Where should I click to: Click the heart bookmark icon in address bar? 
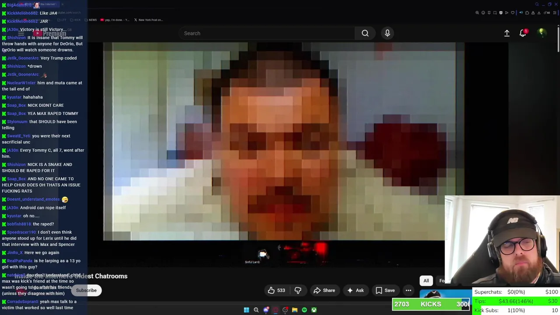pyautogui.click(x=513, y=13)
